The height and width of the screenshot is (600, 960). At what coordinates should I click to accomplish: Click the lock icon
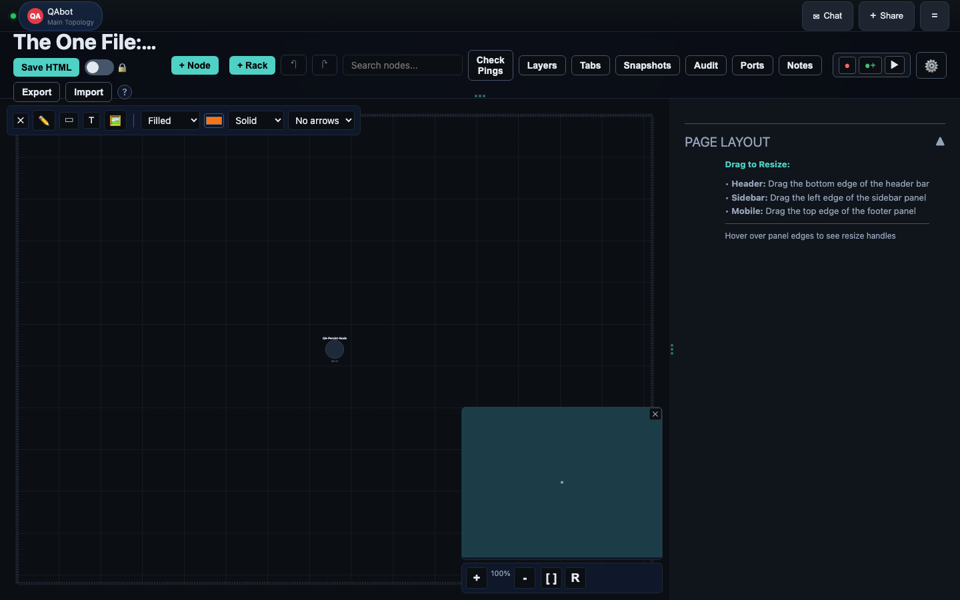click(122, 67)
